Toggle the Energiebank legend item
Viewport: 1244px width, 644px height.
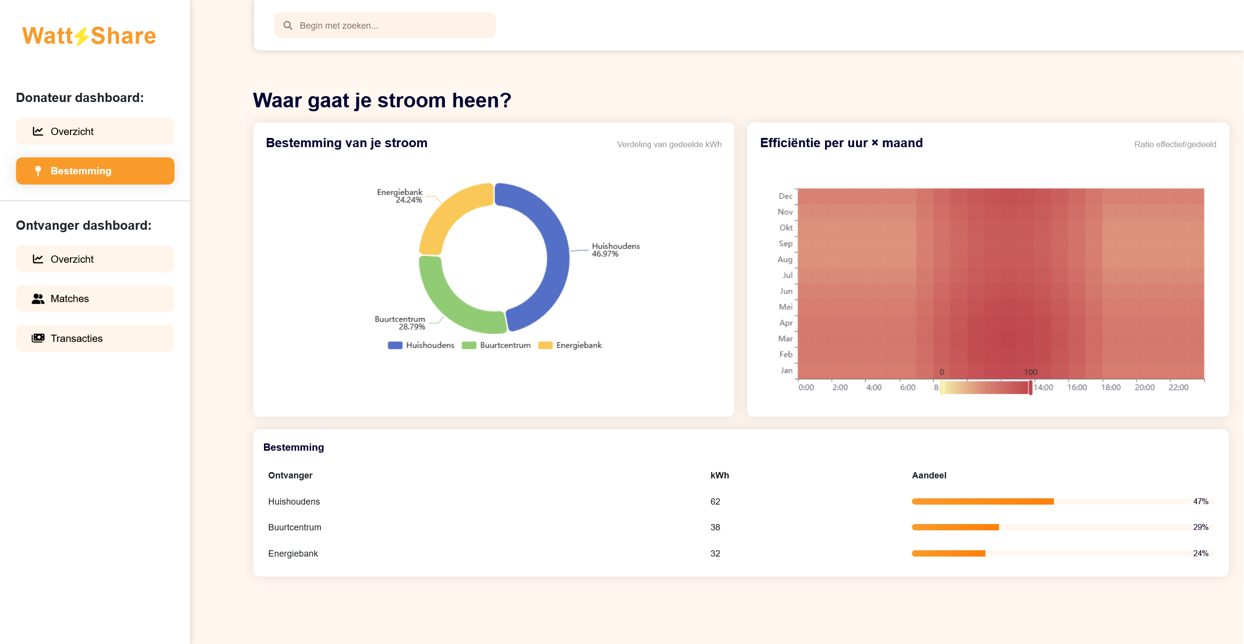click(570, 345)
